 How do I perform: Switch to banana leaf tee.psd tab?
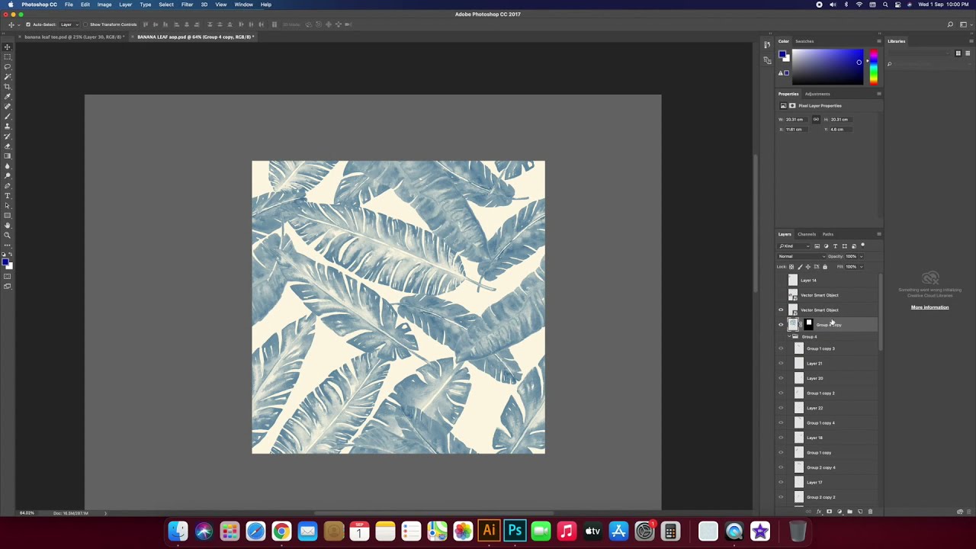pos(74,37)
